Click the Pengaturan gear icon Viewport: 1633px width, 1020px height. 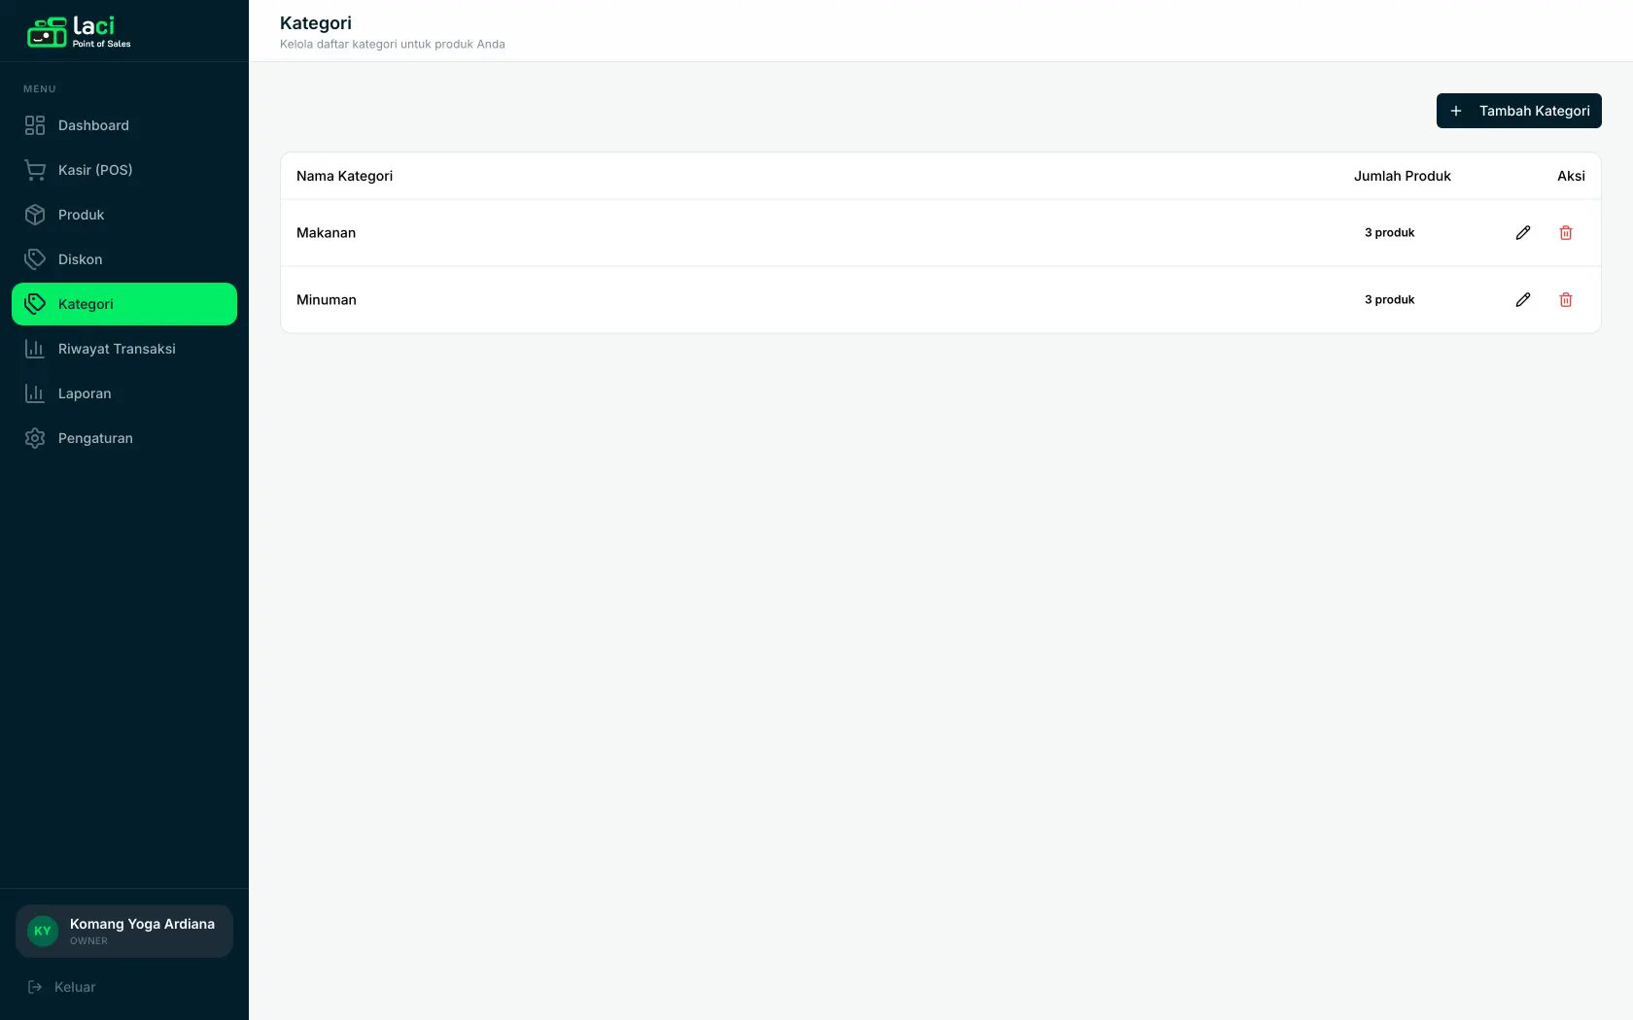(x=35, y=438)
